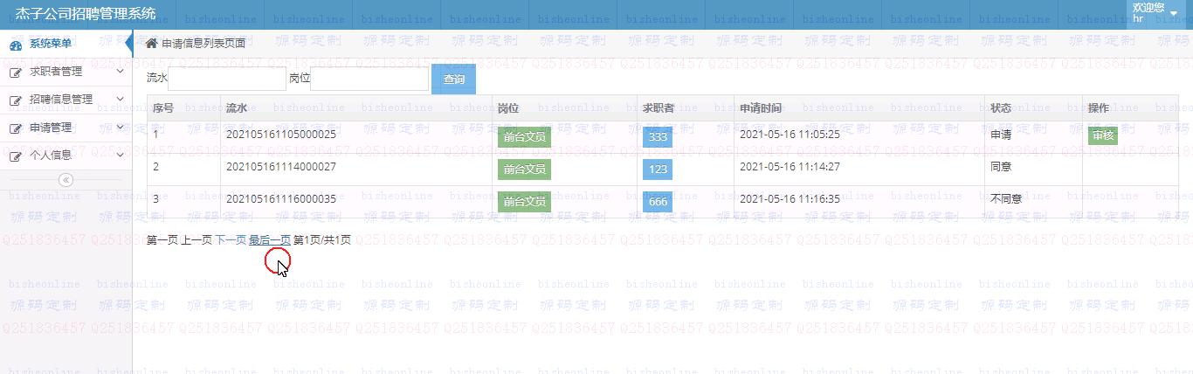Click the 查询 search button
Screen dimensions: 1193x374
pos(454,79)
